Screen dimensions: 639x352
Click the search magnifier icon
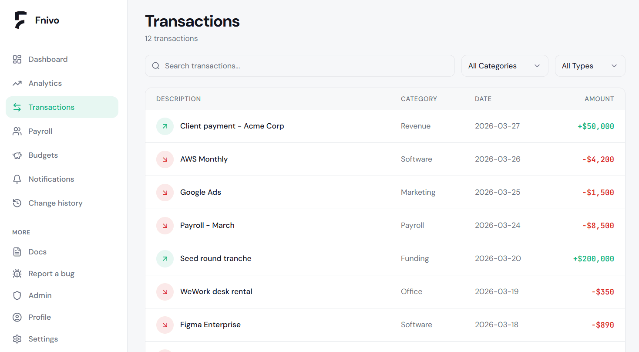[156, 65]
